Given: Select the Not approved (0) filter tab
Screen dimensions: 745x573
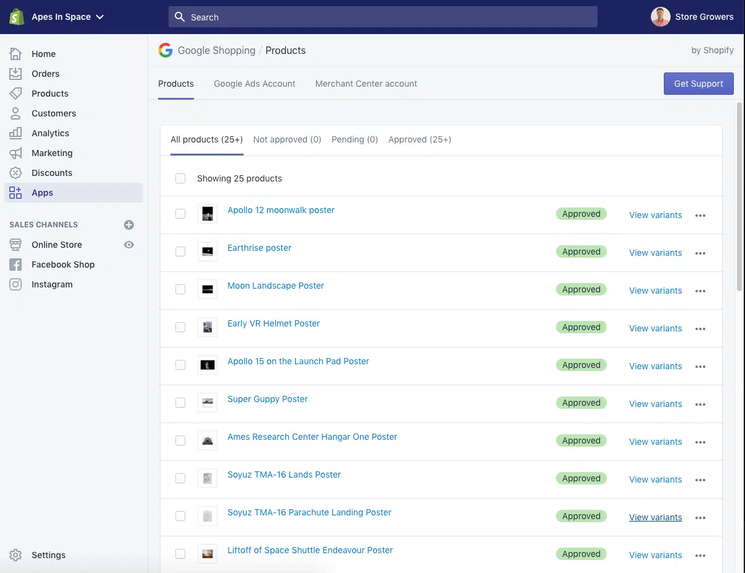Looking at the screenshot, I should tap(287, 139).
